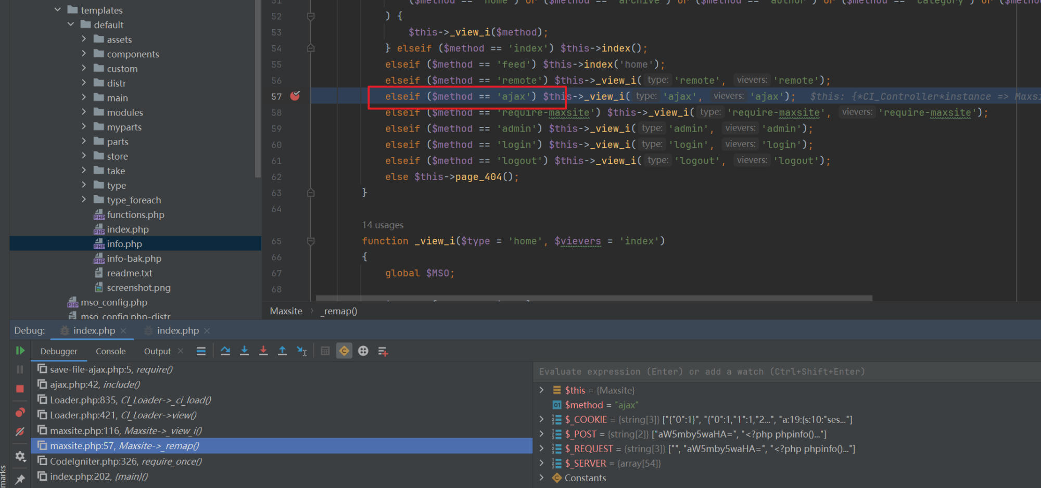The image size is (1041, 488).
Task: Collapse the templates folder
Action: click(58, 10)
